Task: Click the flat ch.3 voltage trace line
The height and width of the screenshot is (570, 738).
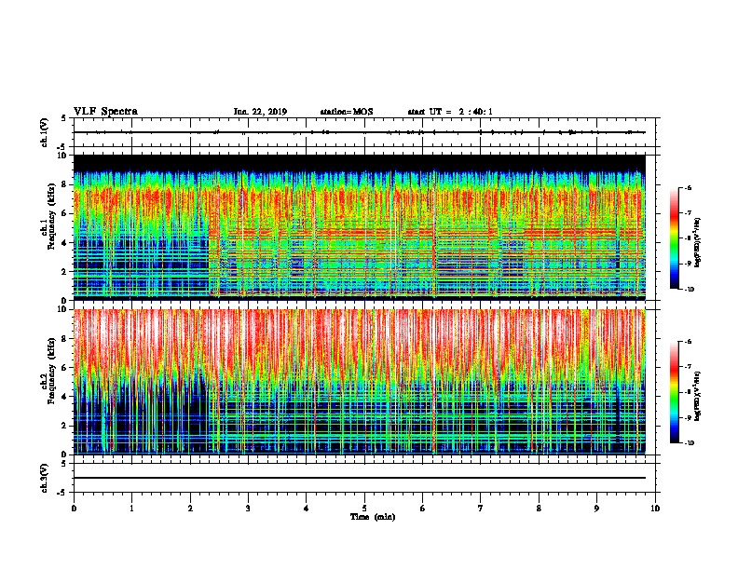Action: [x=360, y=478]
